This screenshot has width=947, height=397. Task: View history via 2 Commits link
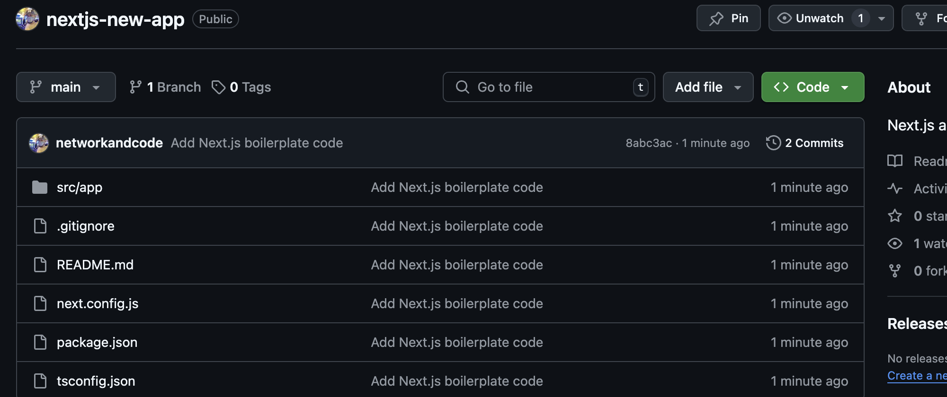coord(805,143)
